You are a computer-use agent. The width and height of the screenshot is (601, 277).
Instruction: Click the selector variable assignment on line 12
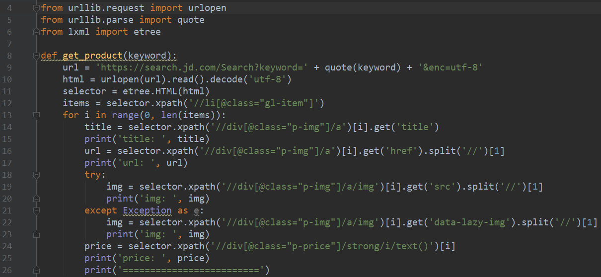point(85,91)
